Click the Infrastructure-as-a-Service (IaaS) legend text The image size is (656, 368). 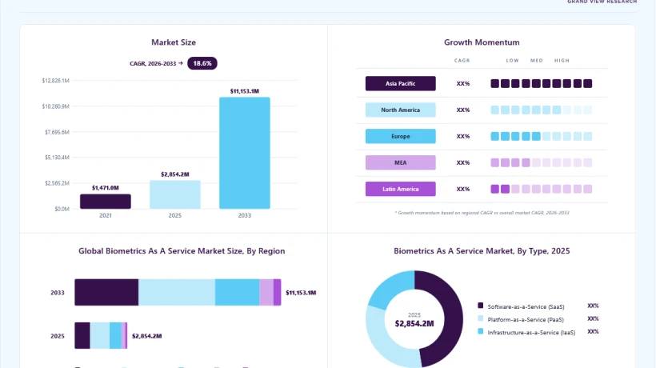(531, 333)
